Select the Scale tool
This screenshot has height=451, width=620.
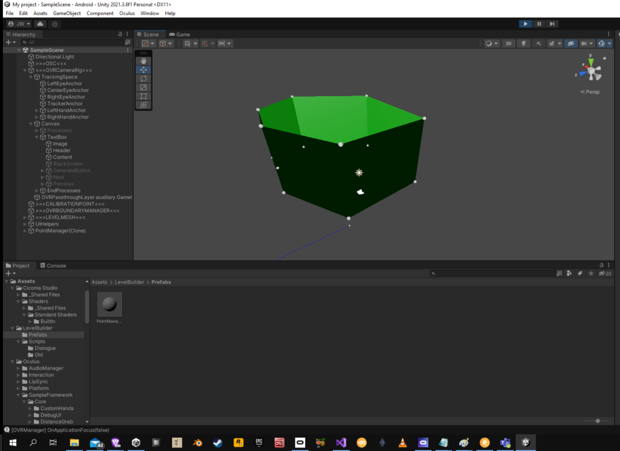coord(143,87)
